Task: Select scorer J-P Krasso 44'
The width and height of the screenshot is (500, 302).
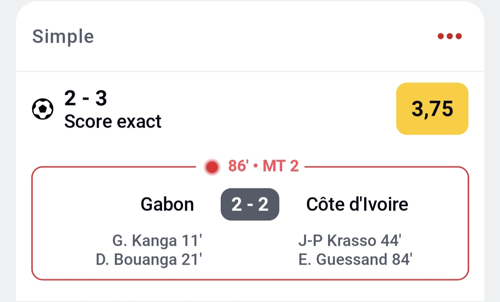Action: click(349, 241)
